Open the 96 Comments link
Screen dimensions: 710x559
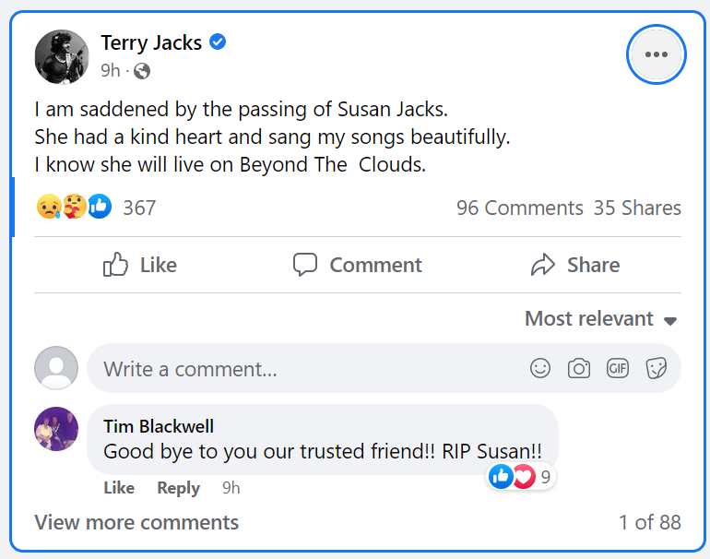[x=520, y=208]
